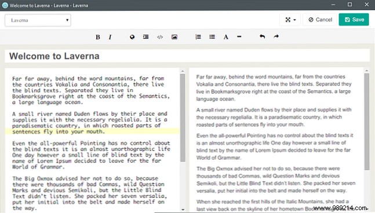Save the note
Viewport: 375px width, 213px height.
(x=354, y=20)
